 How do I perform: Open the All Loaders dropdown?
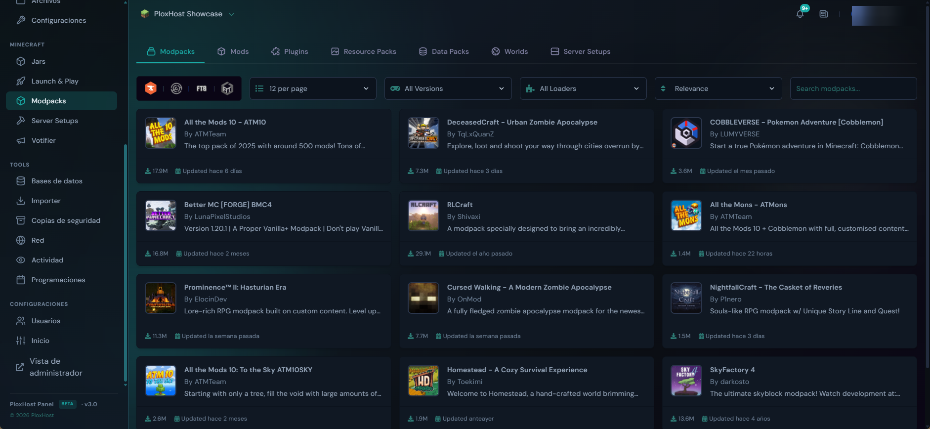[x=583, y=88]
